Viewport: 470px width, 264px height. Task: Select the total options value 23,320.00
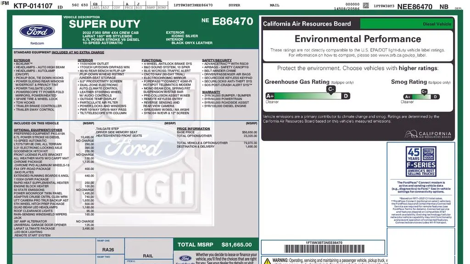point(250,136)
